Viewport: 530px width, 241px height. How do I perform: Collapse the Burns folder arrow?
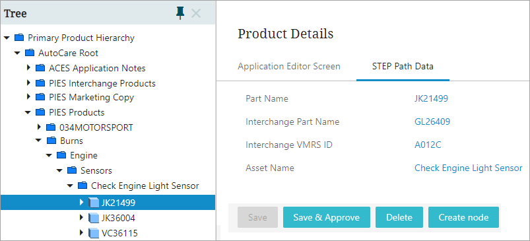click(x=39, y=140)
